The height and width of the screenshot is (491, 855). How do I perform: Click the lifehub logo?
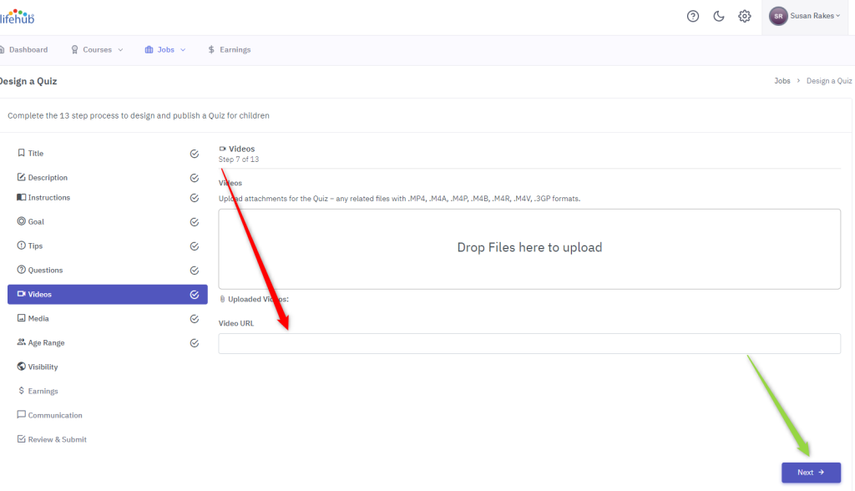point(17,17)
